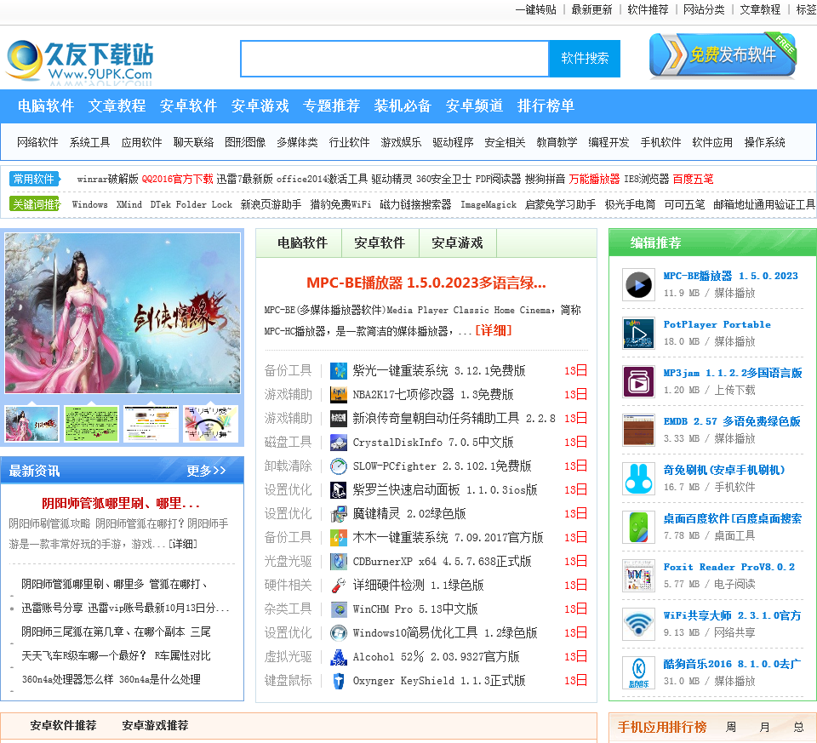The width and height of the screenshot is (817, 743).
Task: Click the WinCHM Pro row icon
Action: (x=339, y=609)
